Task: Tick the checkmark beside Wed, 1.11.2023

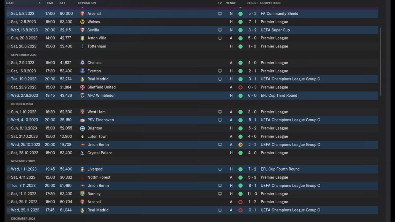Action: 8,169
